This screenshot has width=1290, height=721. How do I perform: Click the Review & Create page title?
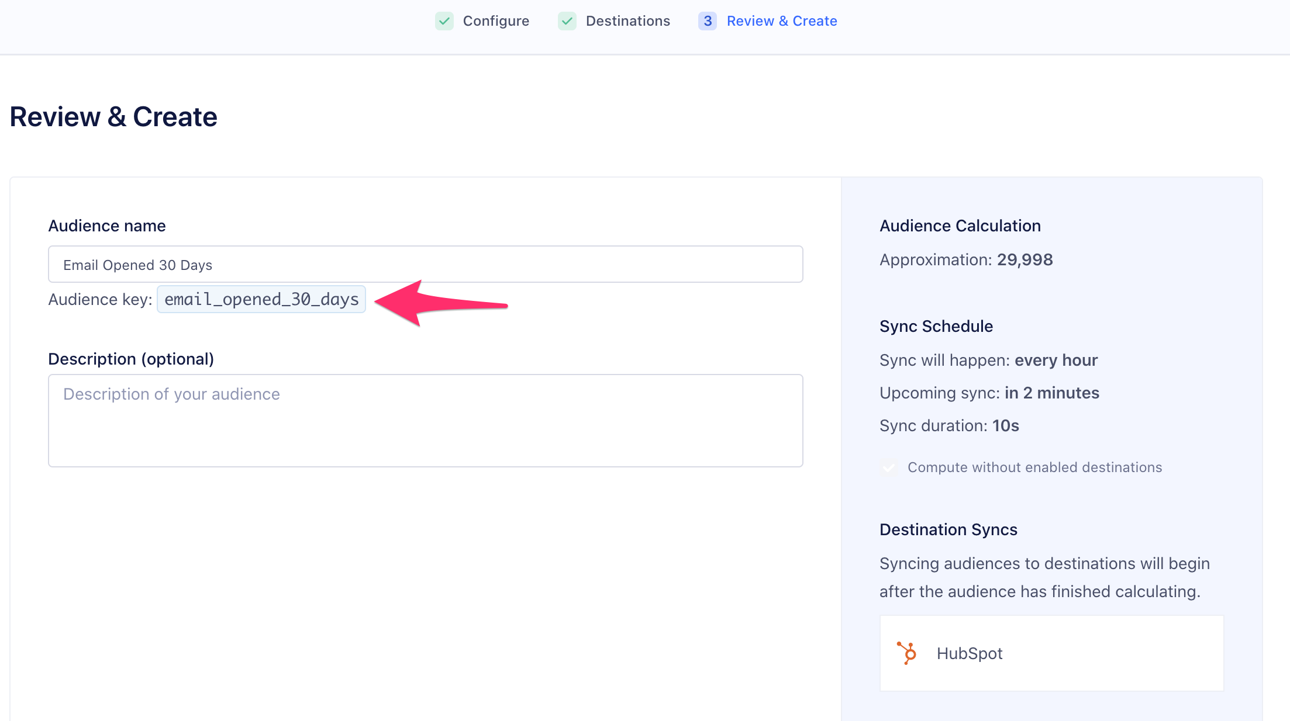coord(113,116)
